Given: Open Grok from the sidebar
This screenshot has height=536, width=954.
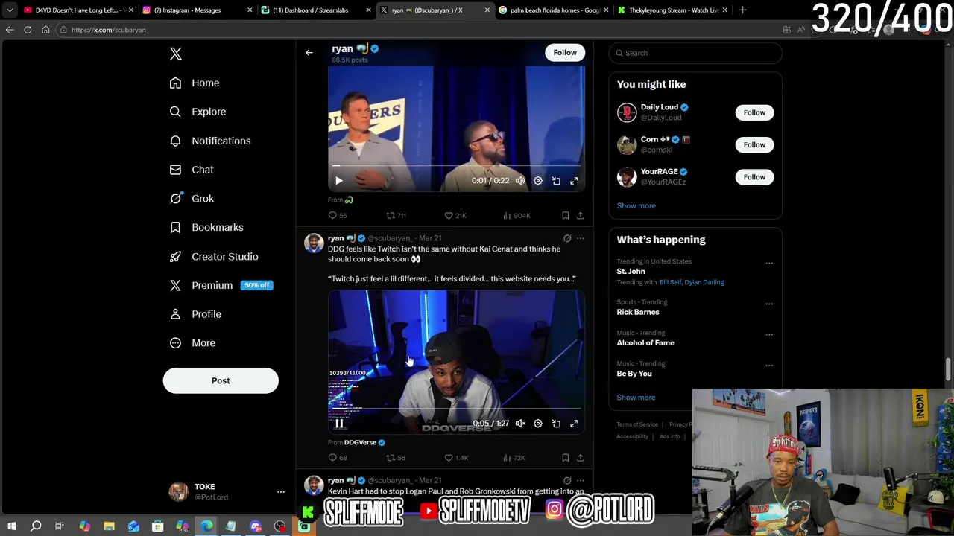Looking at the screenshot, I should 192,199.
